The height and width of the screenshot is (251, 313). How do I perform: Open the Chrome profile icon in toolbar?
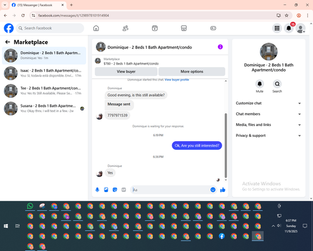pyautogui.click(x=299, y=16)
